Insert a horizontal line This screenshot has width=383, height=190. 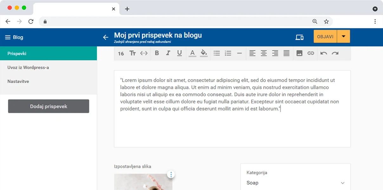(x=239, y=53)
